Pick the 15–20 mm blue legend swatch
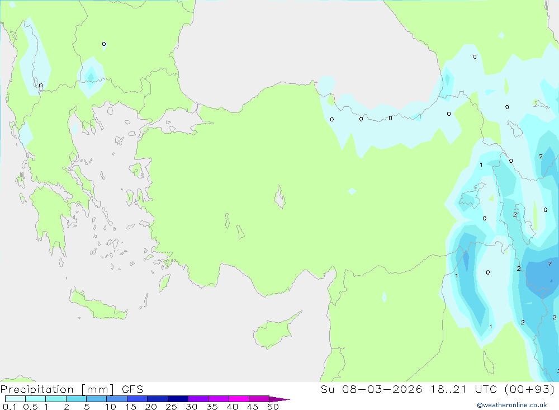The image size is (559, 410). pyautogui.click(x=138, y=399)
